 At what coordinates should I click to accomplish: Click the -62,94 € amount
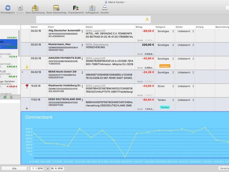tap(148, 100)
